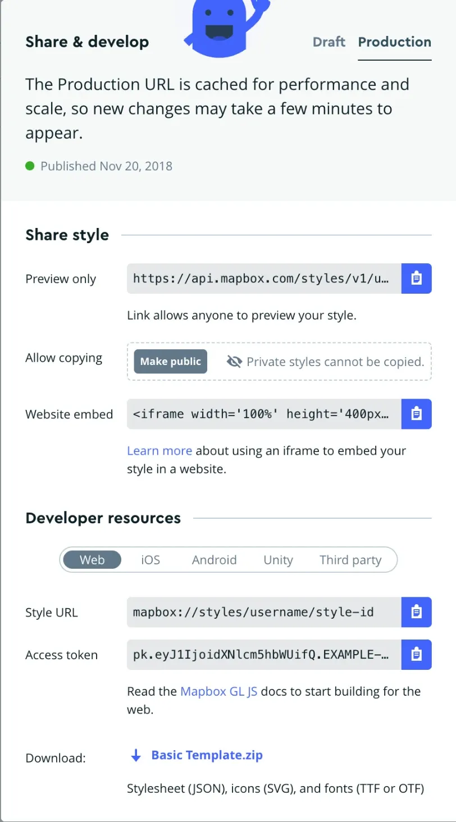Screen dimensions: 456x822
Task: Click the download arrow icon beside Basic Template.zip
Action: pyautogui.click(x=136, y=755)
